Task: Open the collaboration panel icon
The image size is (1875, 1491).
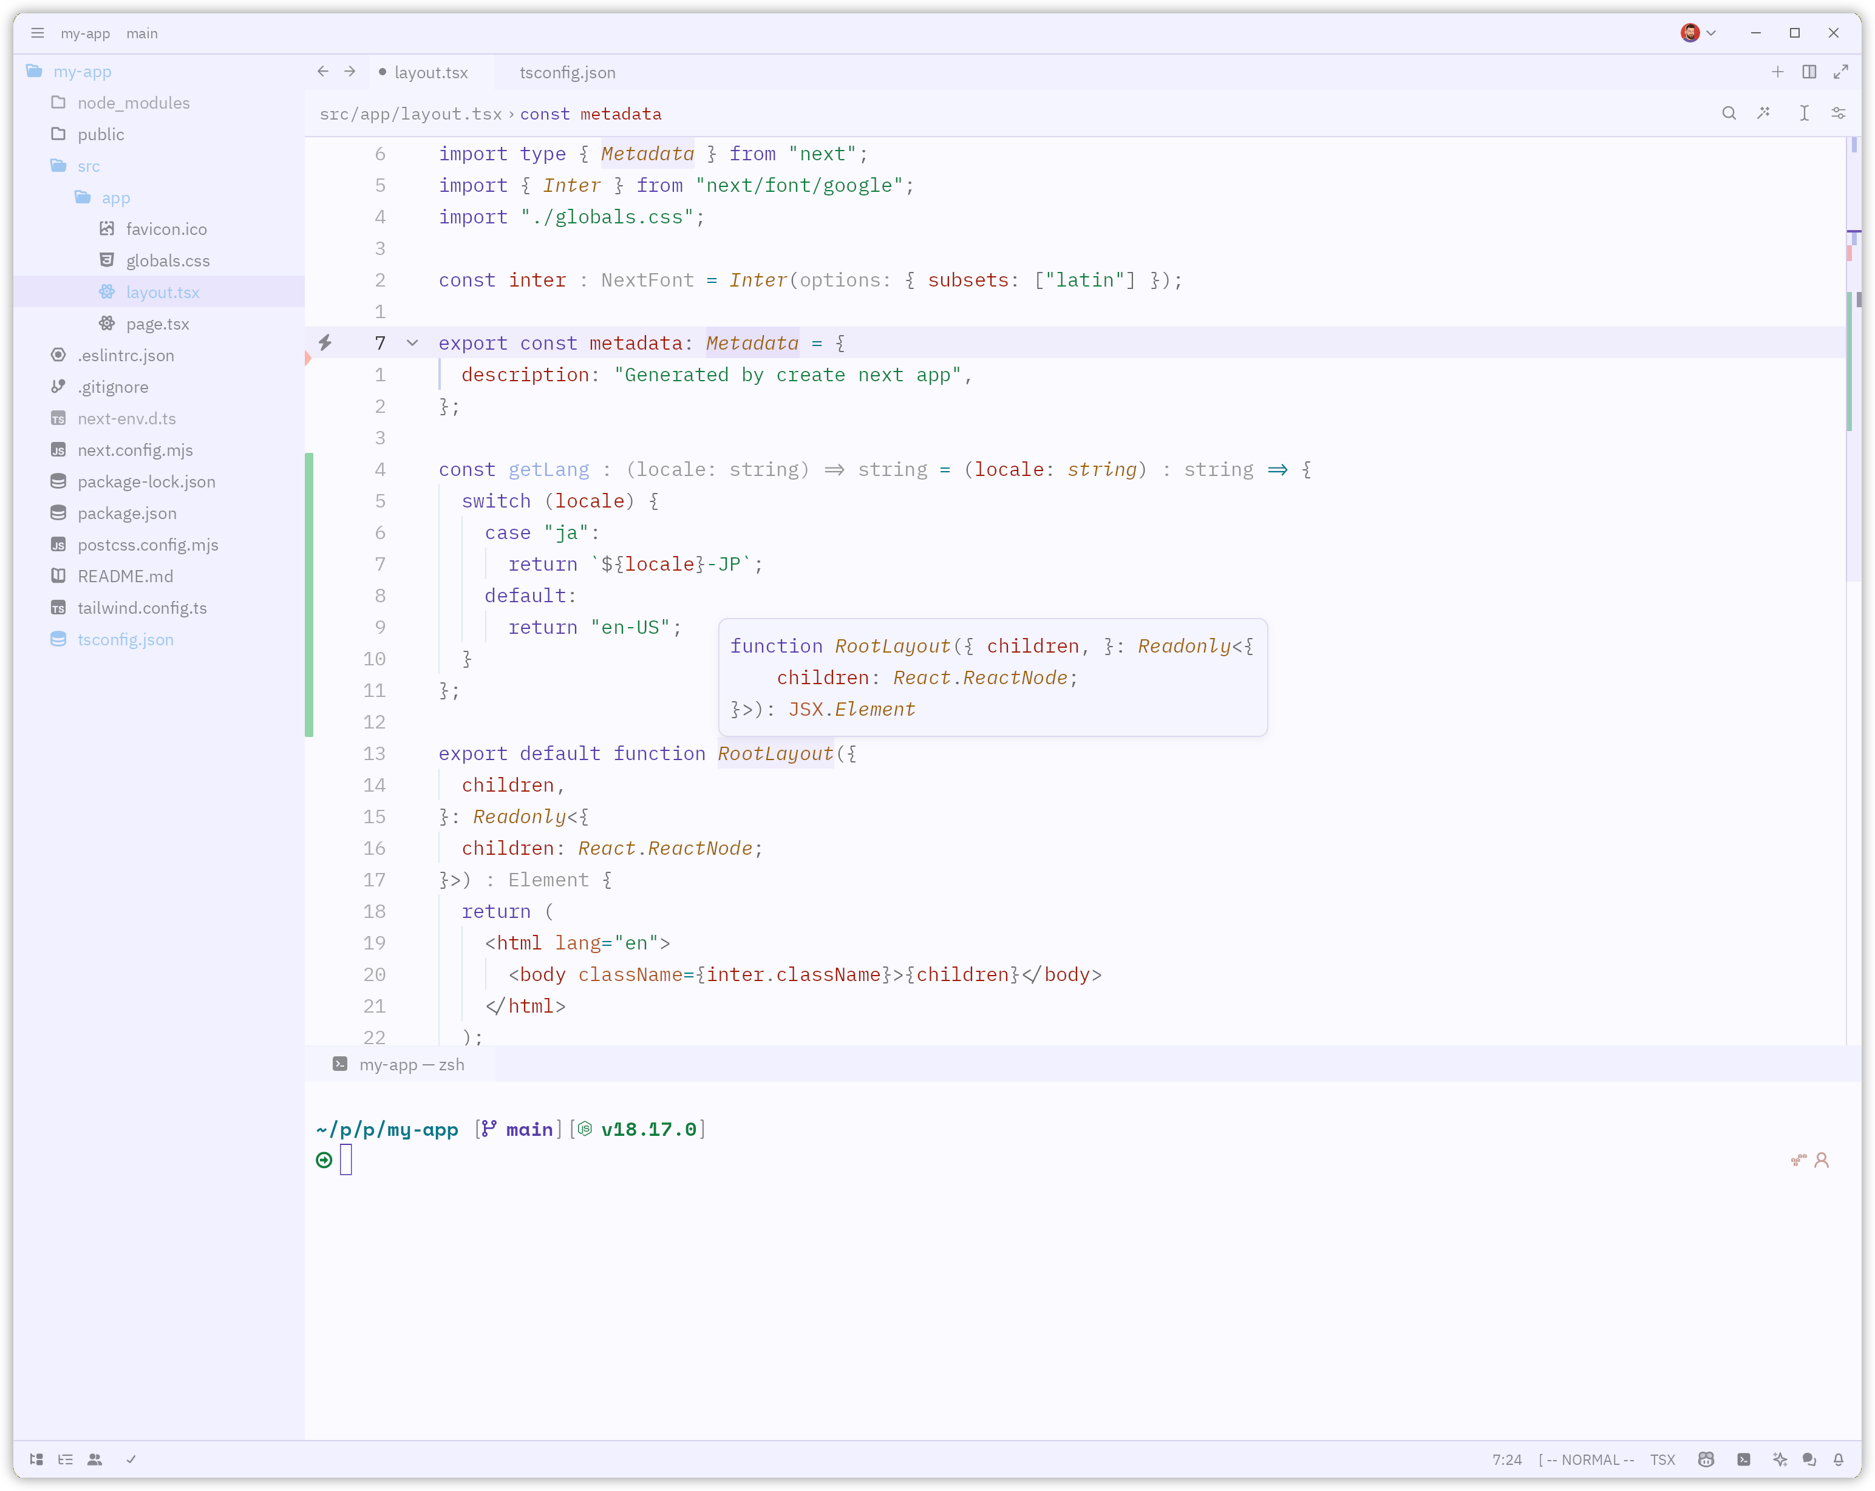Action: click(x=95, y=1459)
